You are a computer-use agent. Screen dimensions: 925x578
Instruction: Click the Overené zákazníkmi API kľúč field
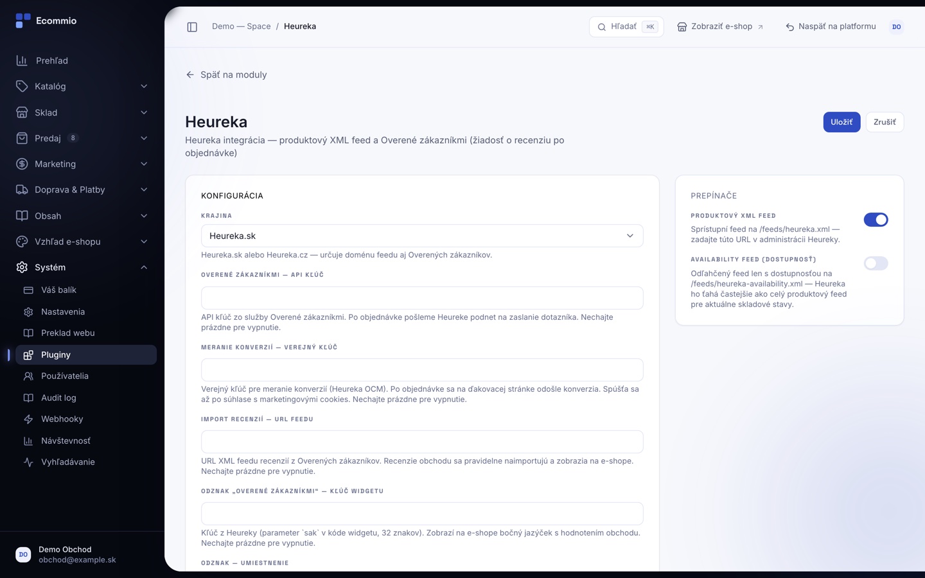click(422, 298)
